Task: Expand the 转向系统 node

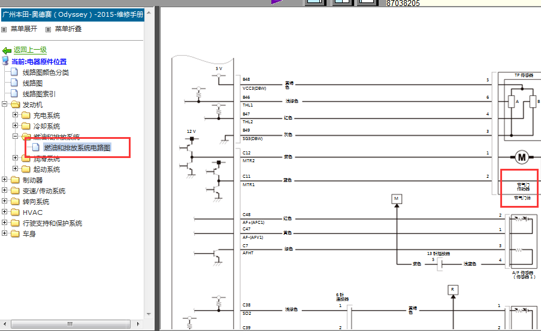Action: click(x=4, y=201)
